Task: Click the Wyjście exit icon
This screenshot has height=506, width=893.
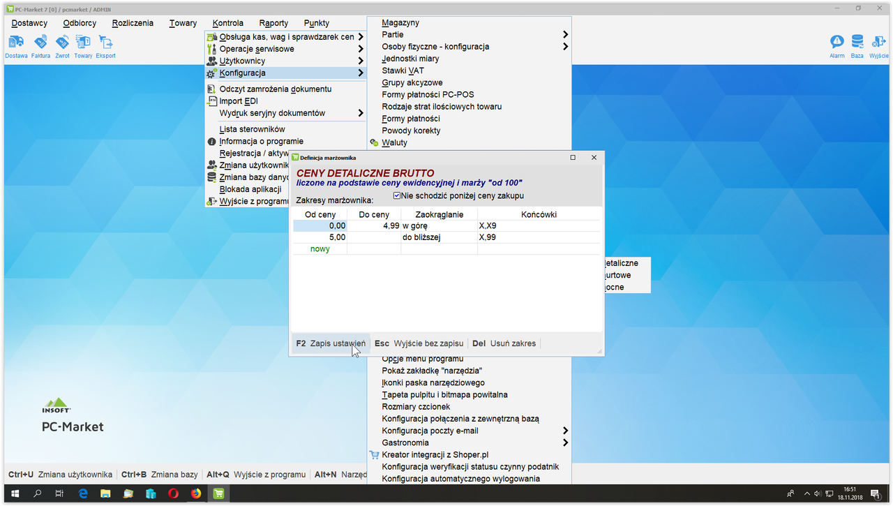Action: [878, 47]
